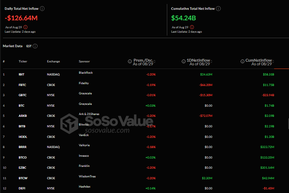Viewport: 289px width, 193px height.
Task: Click the Valkyrie sponsor name
Action: pyautogui.click(x=84, y=145)
